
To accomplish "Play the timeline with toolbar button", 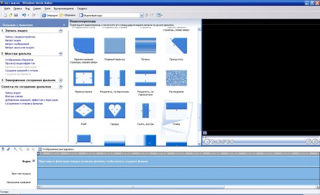I will point(33,149).
